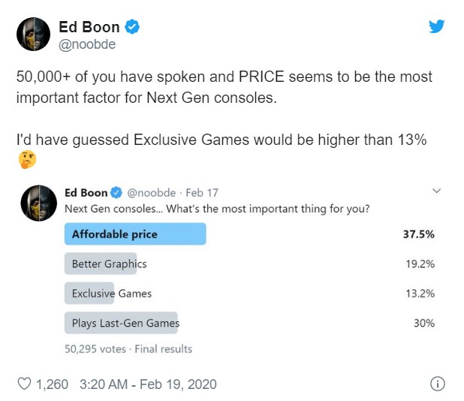Click the Twitter bird logo

point(436,26)
